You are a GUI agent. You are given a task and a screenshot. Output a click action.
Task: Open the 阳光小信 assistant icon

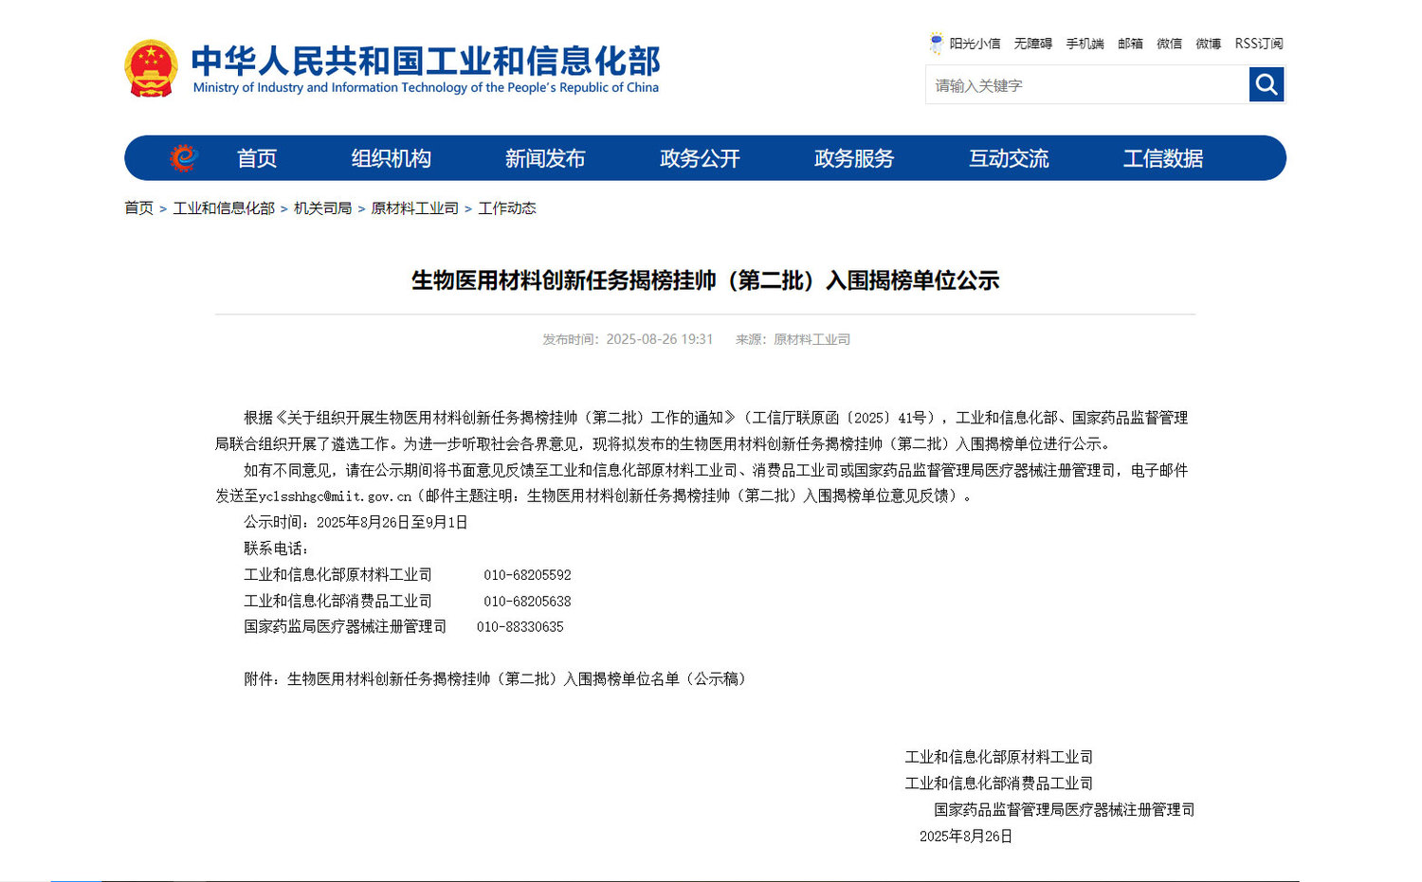pos(937,43)
